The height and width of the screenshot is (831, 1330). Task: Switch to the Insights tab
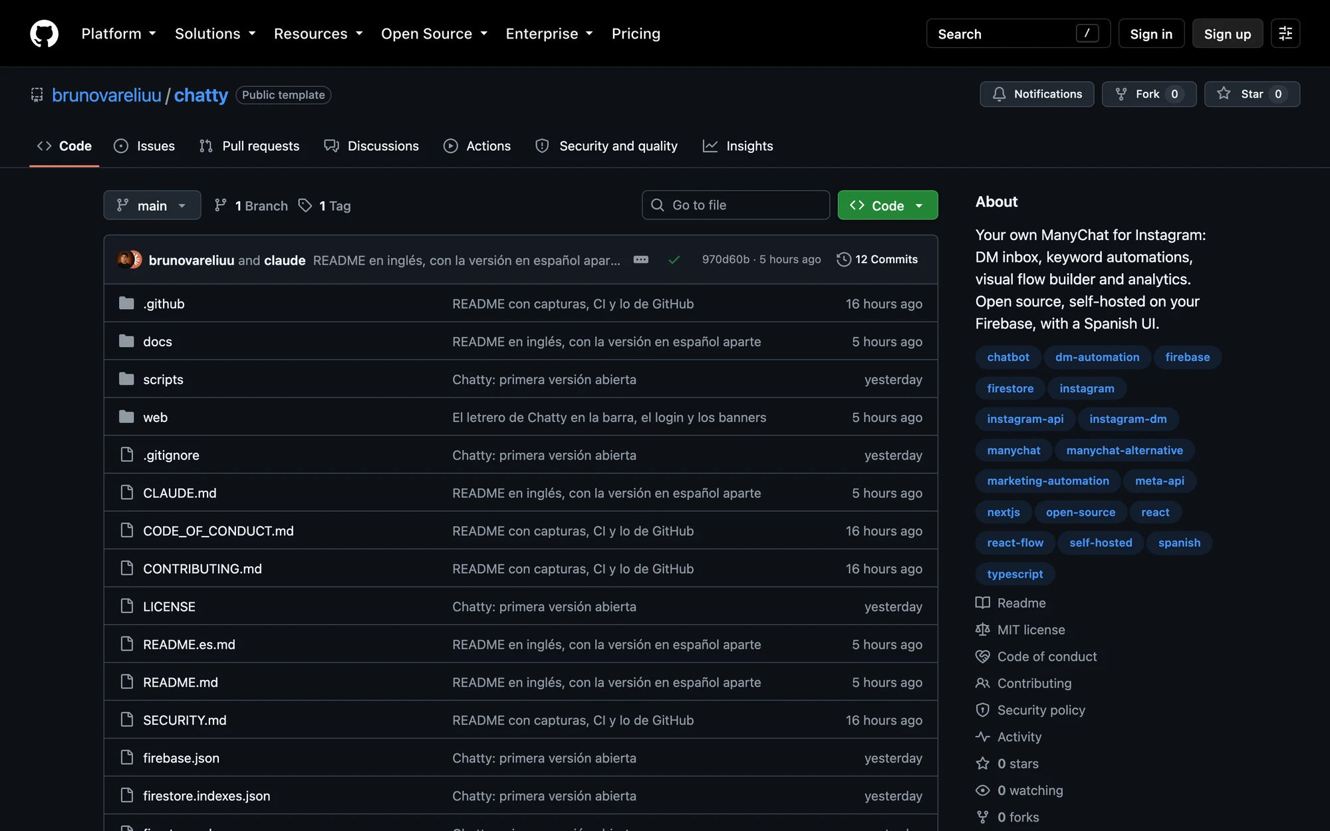tap(738, 146)
